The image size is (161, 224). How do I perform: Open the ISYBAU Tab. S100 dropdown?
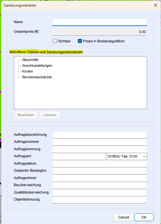[127, 156]
